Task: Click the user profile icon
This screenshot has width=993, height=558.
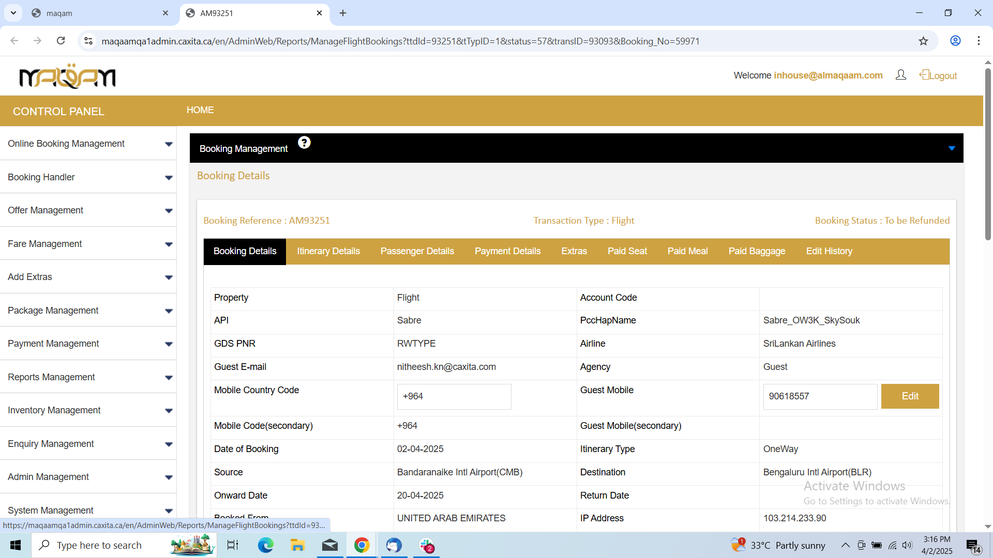Action: coord(900,75)
